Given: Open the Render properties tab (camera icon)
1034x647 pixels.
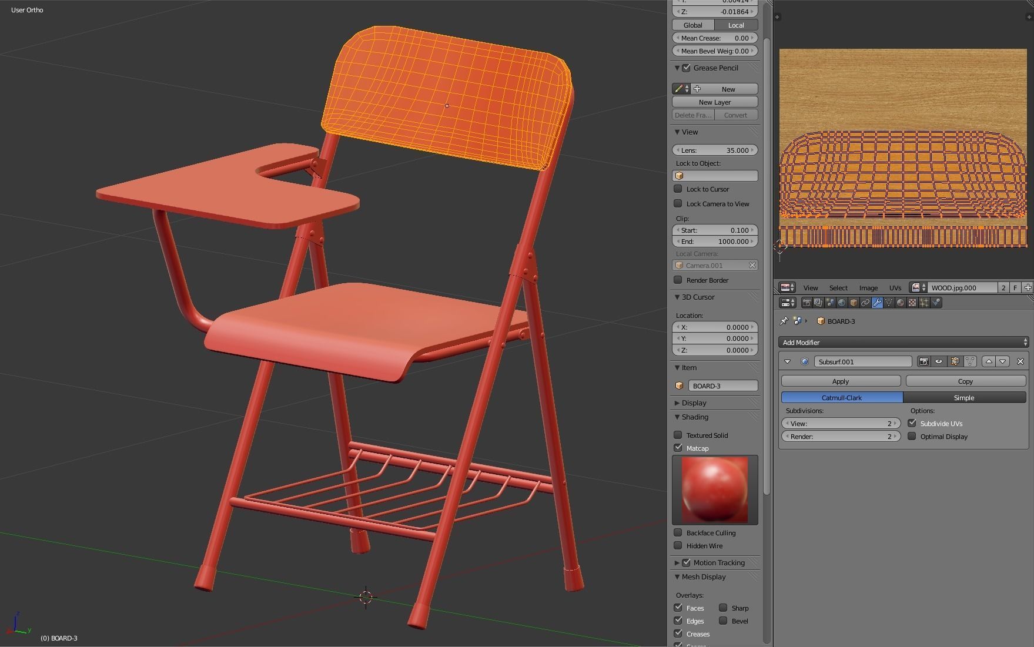Looking at the screenshot, I should point(807,303).
